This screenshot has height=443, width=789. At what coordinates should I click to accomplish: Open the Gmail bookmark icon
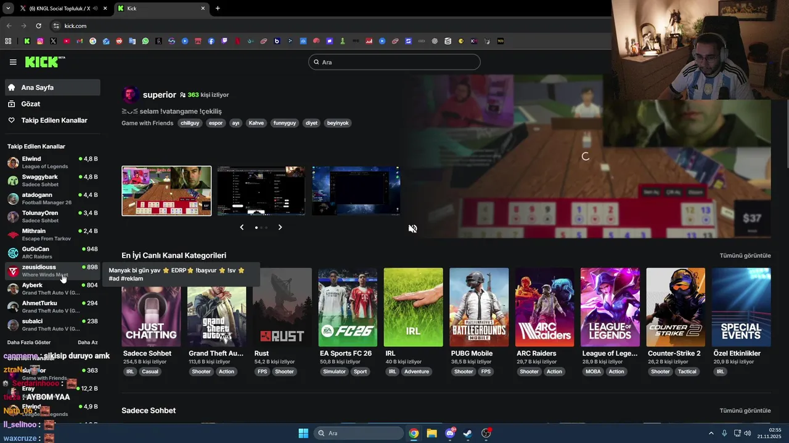click(80, 41)
